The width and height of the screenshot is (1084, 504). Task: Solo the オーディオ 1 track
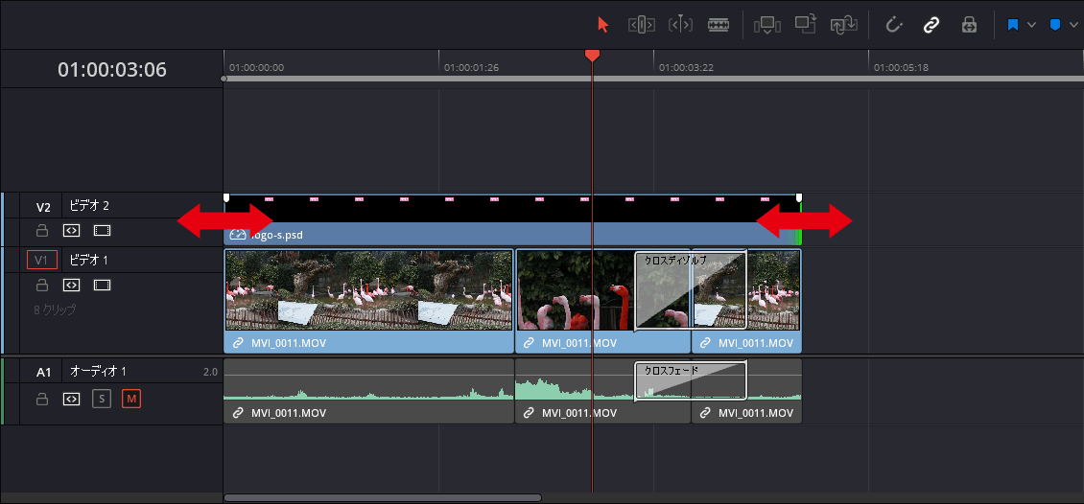pyautogui.click(x=102, y=399)
